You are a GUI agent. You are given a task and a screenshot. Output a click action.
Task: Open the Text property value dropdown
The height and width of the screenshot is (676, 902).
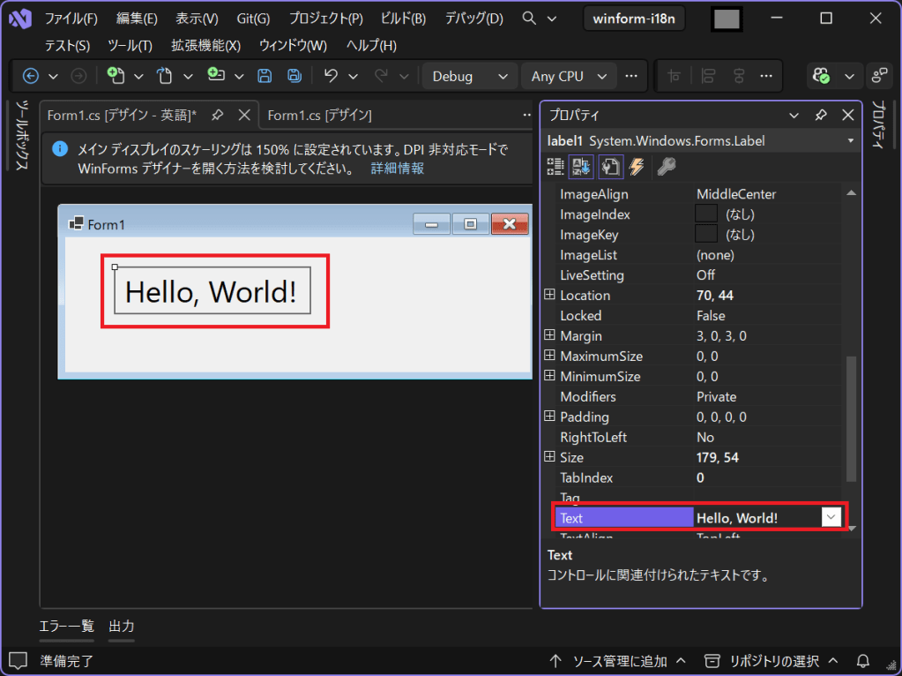click(x=831, y=518)
